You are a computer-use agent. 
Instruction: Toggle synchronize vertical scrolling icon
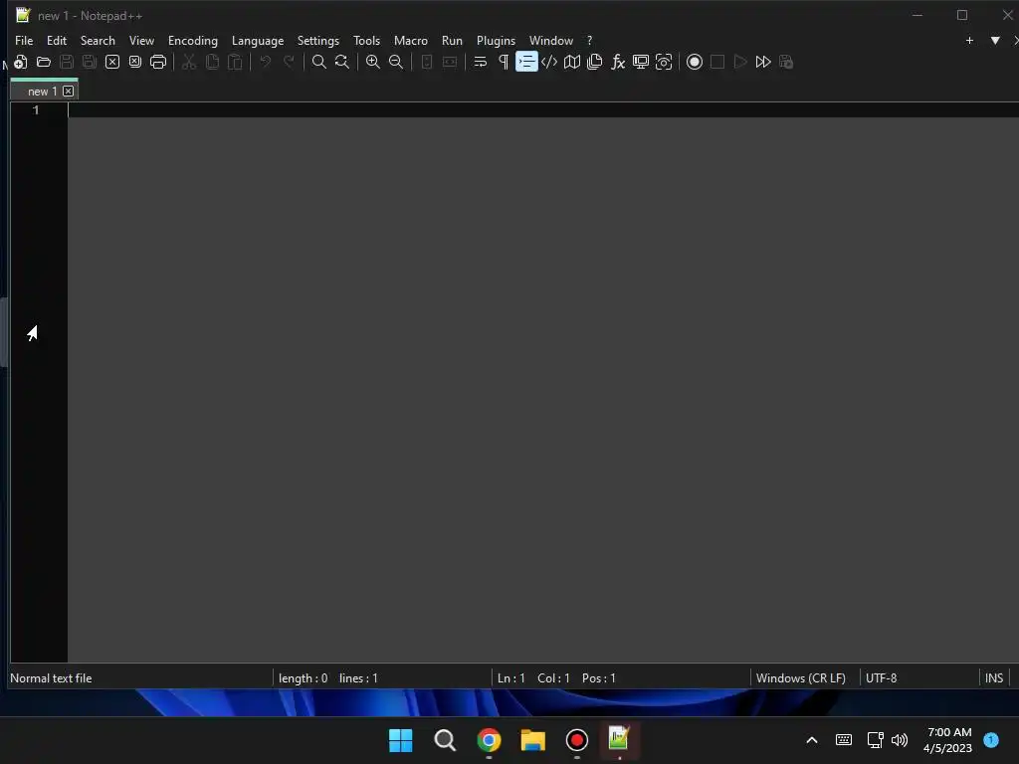point(427,62)
